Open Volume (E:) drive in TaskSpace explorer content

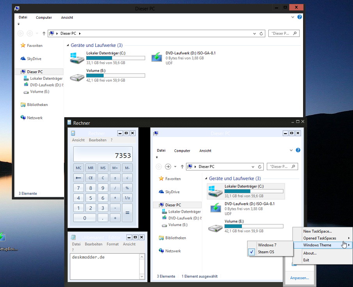[215, 228]
